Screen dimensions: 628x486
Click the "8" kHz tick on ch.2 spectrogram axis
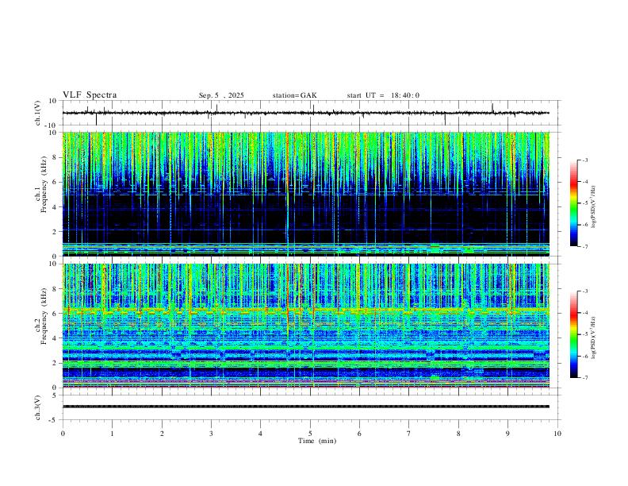[x=55, y=289]
